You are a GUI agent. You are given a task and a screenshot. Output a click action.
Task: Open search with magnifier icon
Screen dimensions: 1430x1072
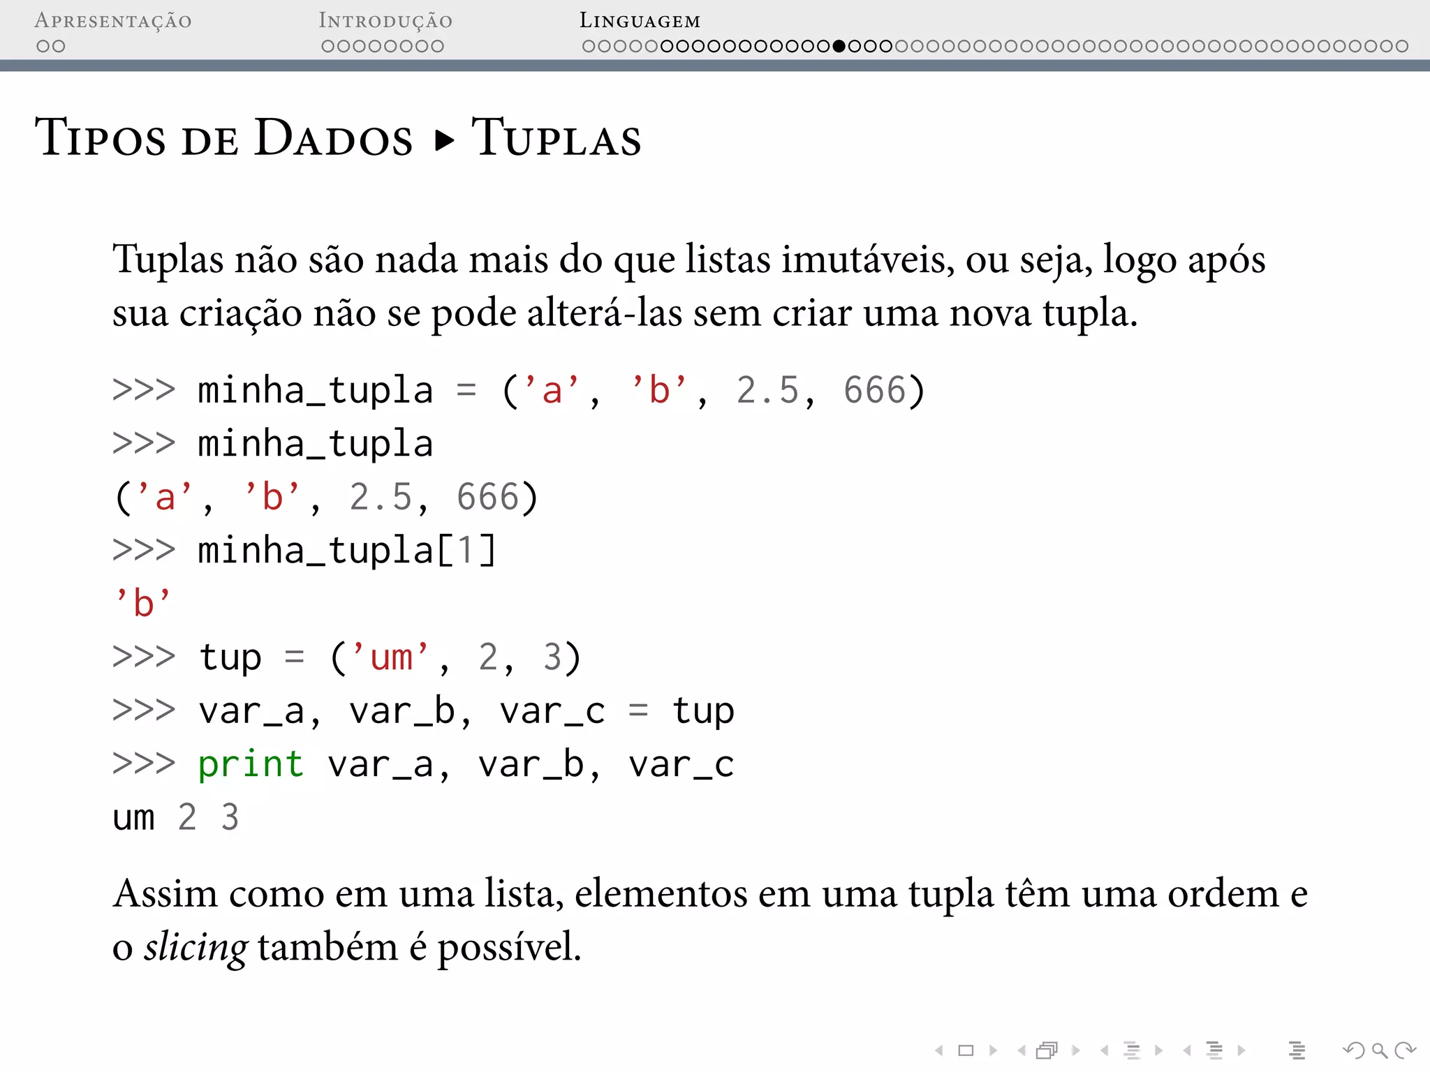click(1380, 1050)
